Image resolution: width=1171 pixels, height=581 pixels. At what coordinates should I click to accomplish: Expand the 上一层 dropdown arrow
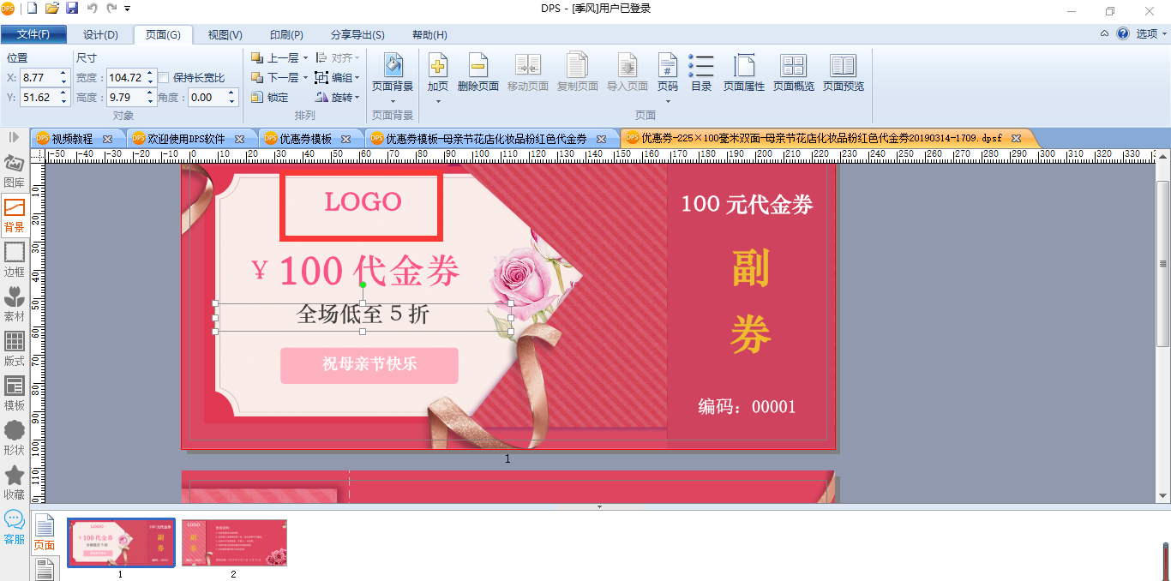pos(305,58)
